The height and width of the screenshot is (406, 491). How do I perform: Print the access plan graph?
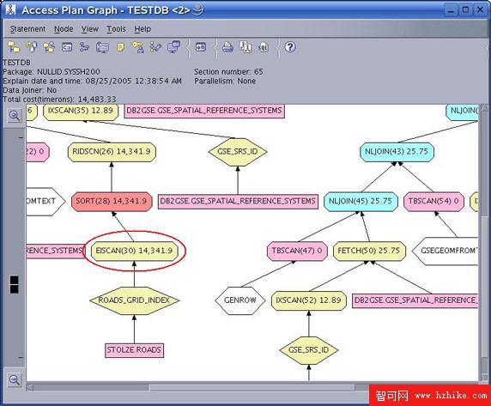point(227,47)
